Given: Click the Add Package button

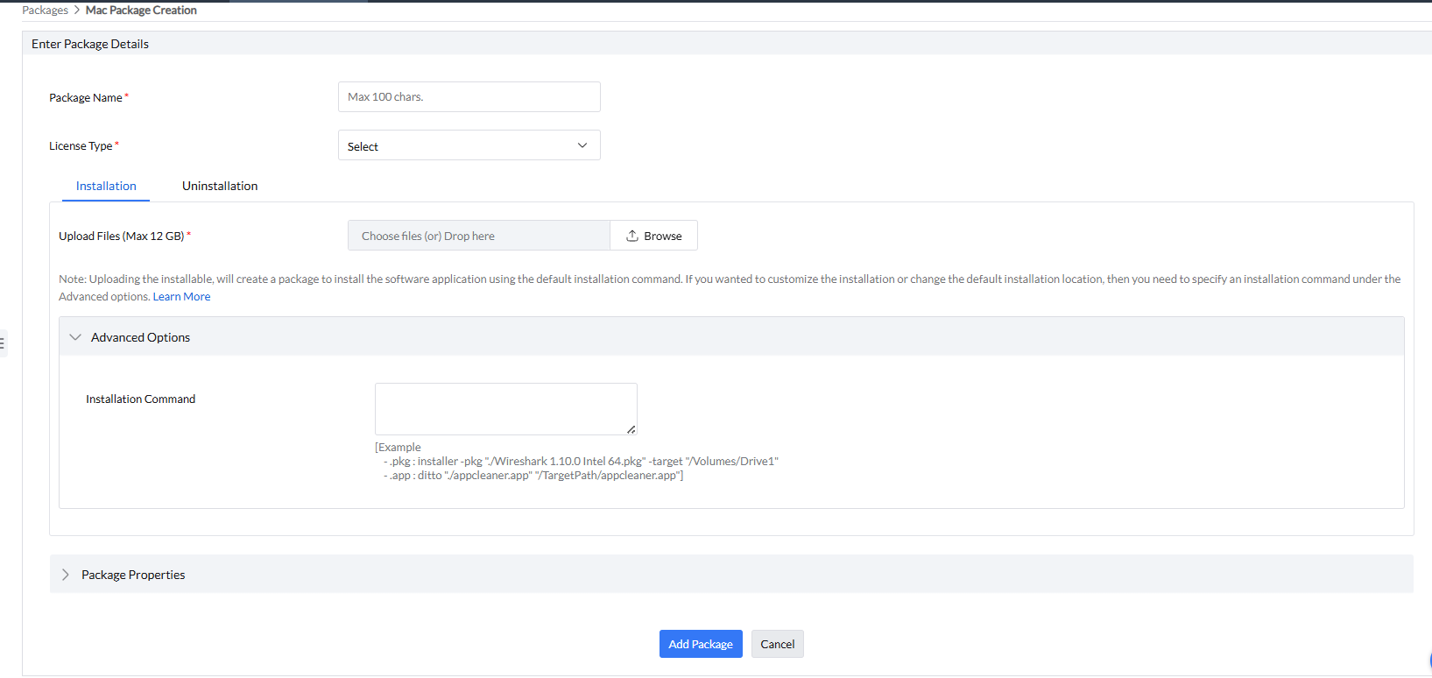Looking at the screenshot, I should click(701, 644).
